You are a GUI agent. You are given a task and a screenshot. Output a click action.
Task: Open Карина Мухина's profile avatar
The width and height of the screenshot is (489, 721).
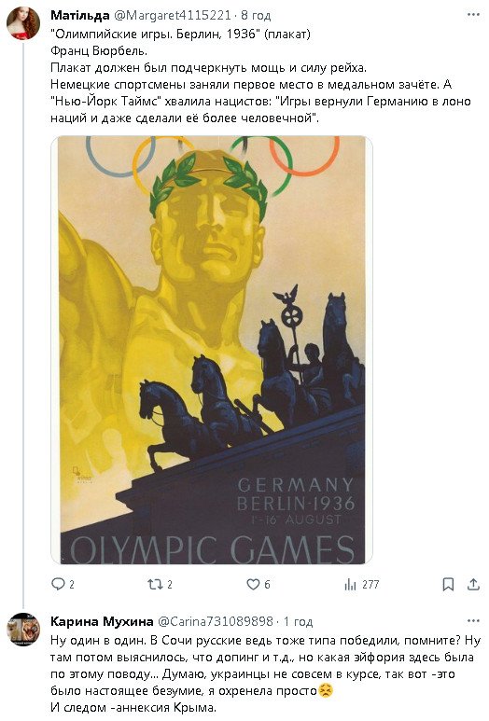pyautogui.click(x=23, y=629)
